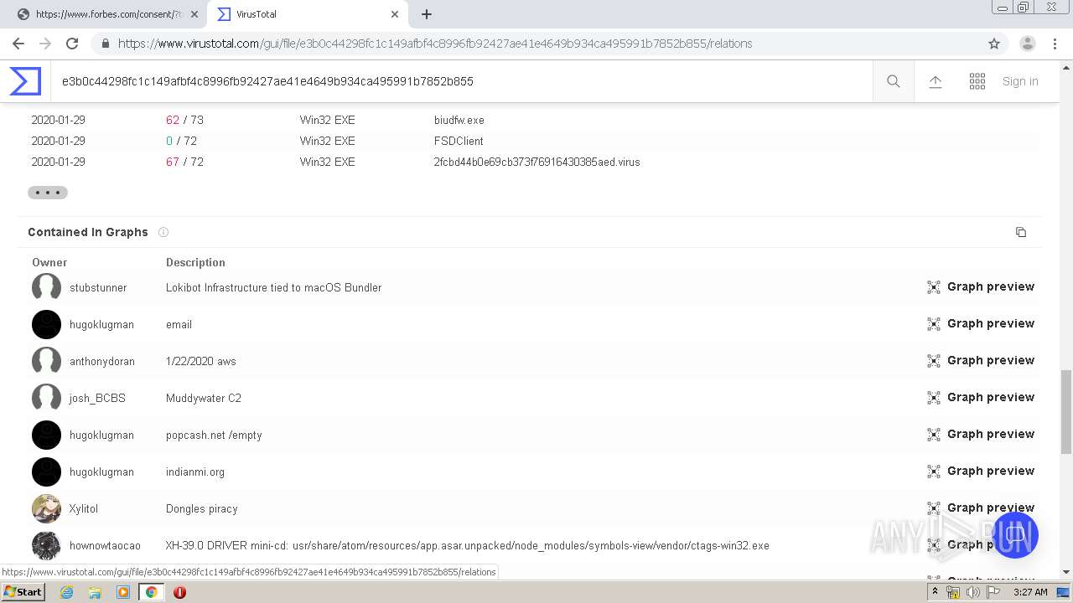The height and width of the screenshot is (603, 1073).
Task: Click browser back arrow
Action: coord(18,44)
